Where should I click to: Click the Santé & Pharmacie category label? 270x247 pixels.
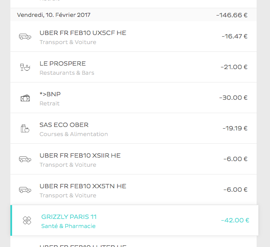68,226
